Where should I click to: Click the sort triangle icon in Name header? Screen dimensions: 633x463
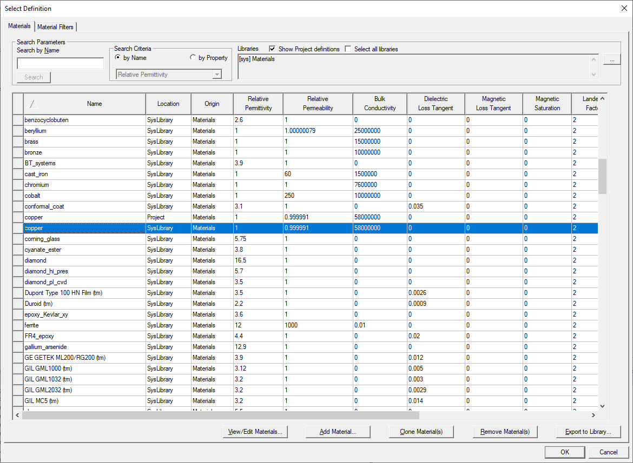34,104
